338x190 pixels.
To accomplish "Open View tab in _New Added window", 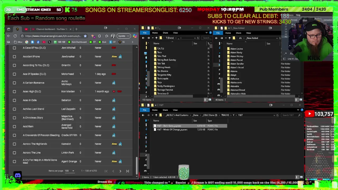I will click(248, 33).
